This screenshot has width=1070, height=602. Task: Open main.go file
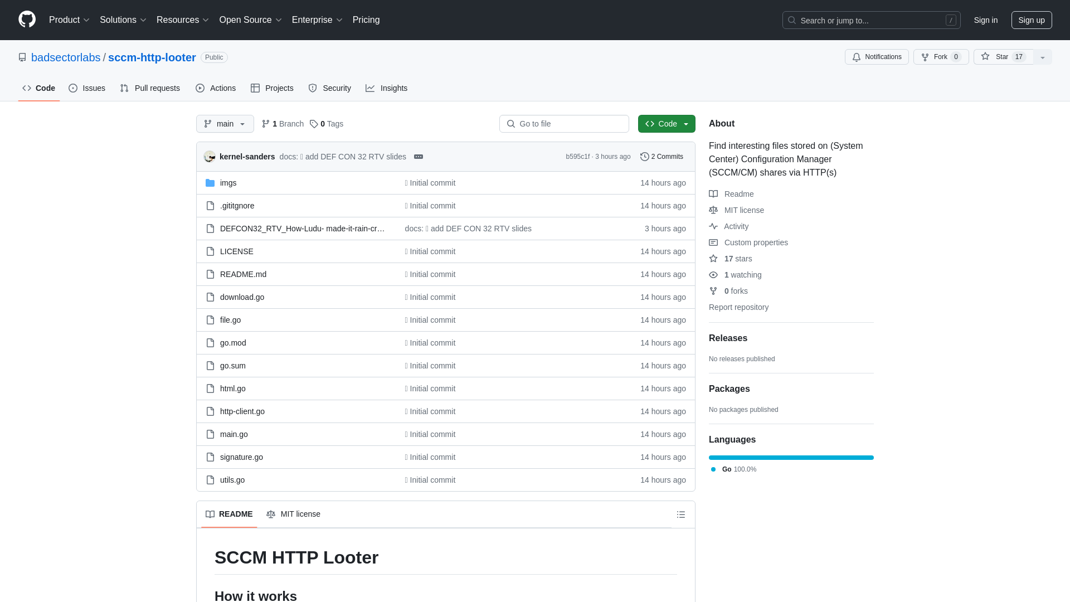pyautogui.click(x=234, y=434)
